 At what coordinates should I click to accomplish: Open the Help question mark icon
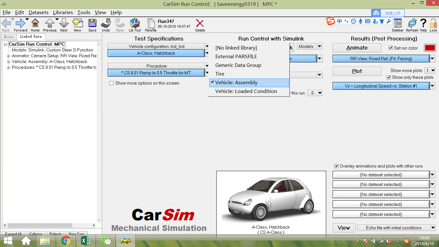pos(423,23)
